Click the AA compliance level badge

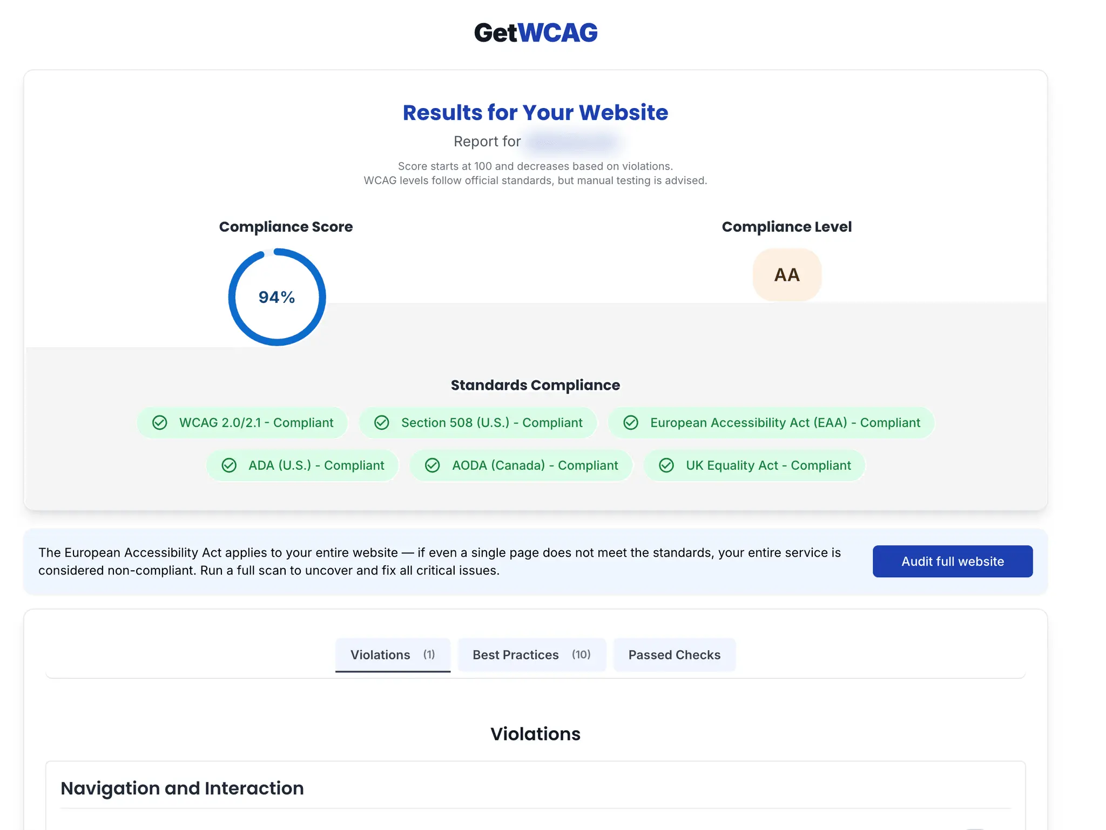tap(787, 275)
